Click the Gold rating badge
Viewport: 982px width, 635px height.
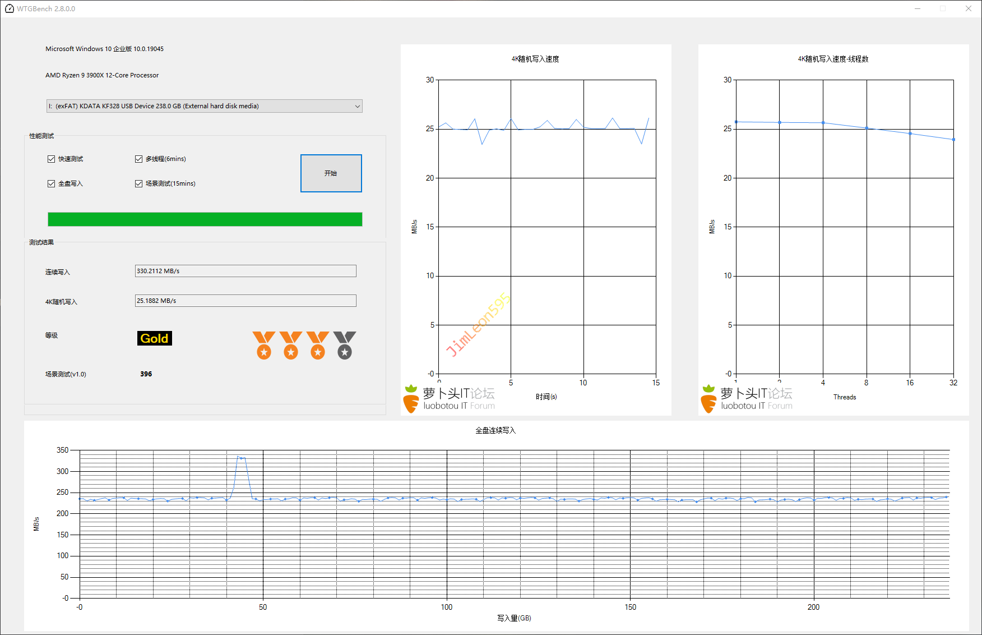coord(154,338)
